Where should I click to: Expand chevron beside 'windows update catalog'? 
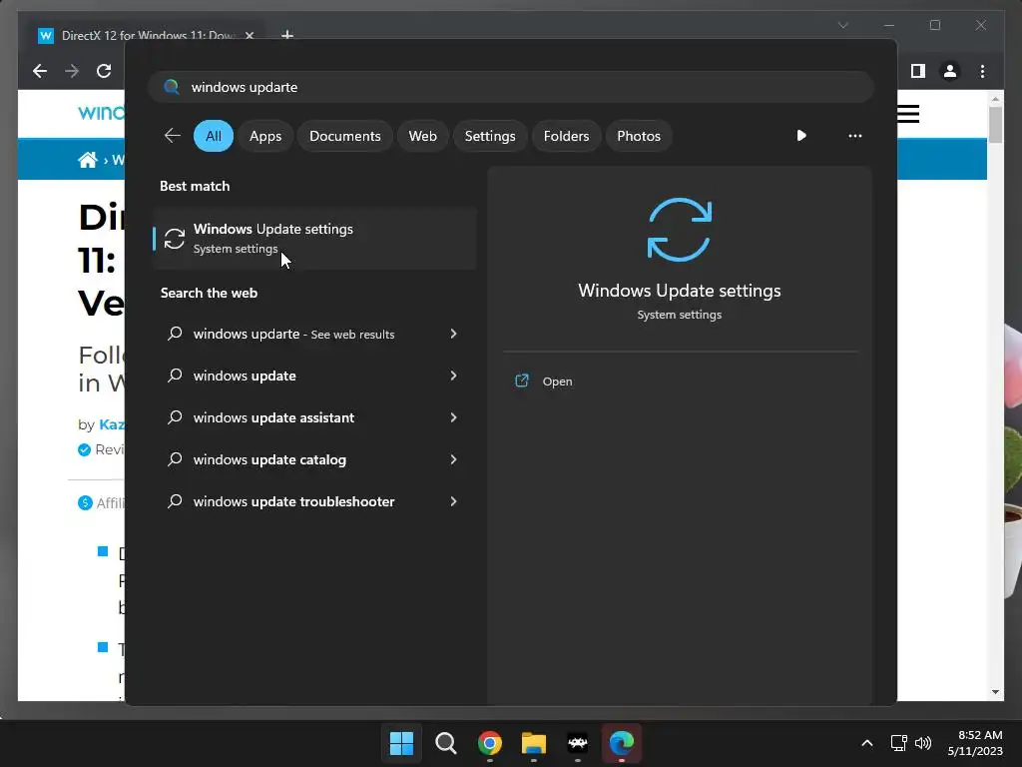[x=453, y=459]
